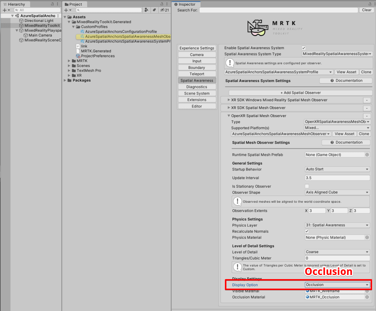
Task: Click the MixedRealitySceneC object icon
Action: pos(21,40)
